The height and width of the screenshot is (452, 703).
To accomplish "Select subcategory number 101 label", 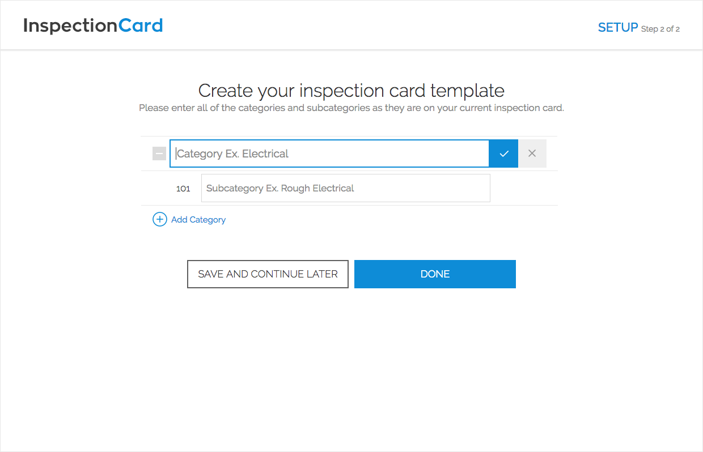I will tap(183, 189).
